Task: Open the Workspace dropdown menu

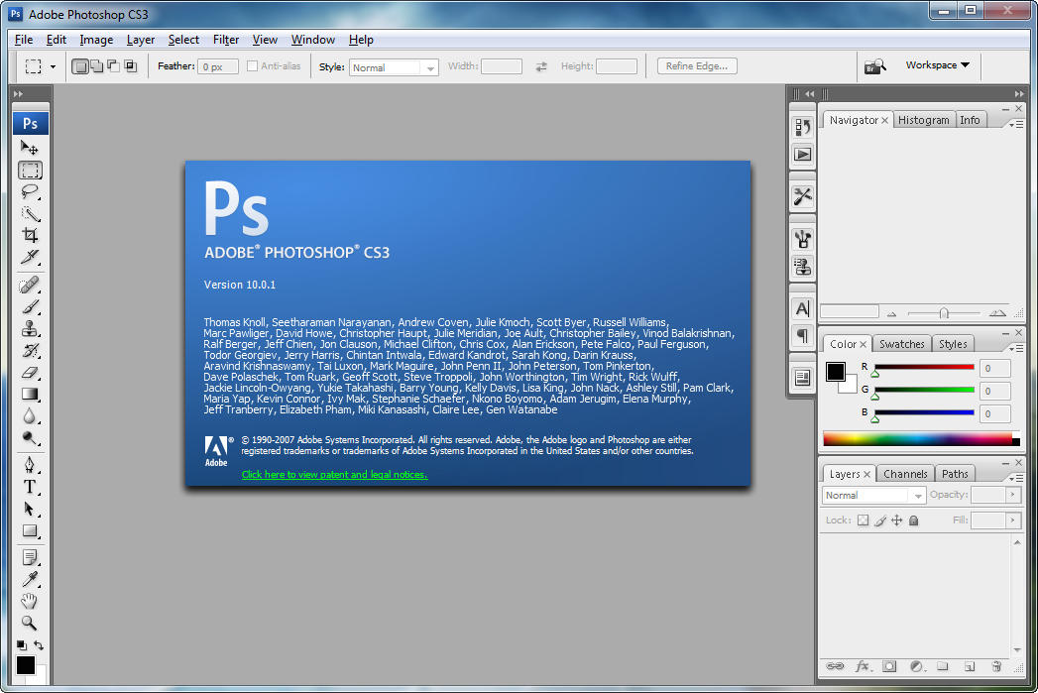Action: pos(938,64)
